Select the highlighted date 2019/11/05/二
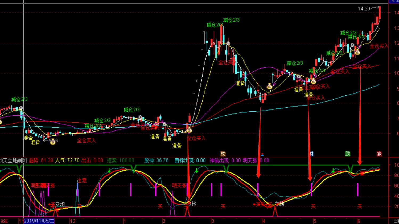Screen dimensions: 399x224 pyautogui.click(x=39, y=221)
